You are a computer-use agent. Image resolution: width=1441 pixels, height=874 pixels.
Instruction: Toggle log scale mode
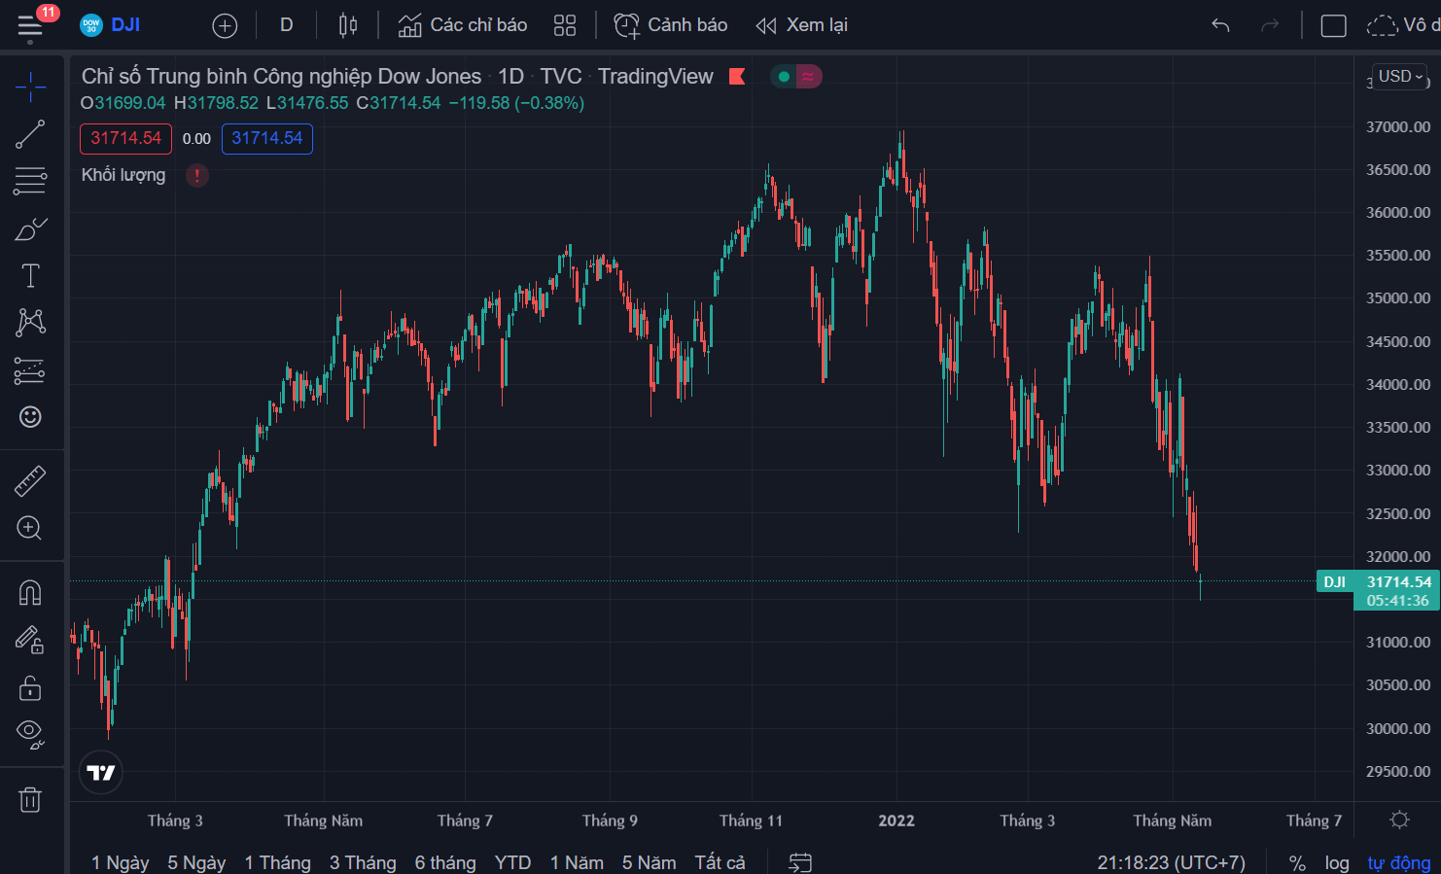(x=1337, y=862)
